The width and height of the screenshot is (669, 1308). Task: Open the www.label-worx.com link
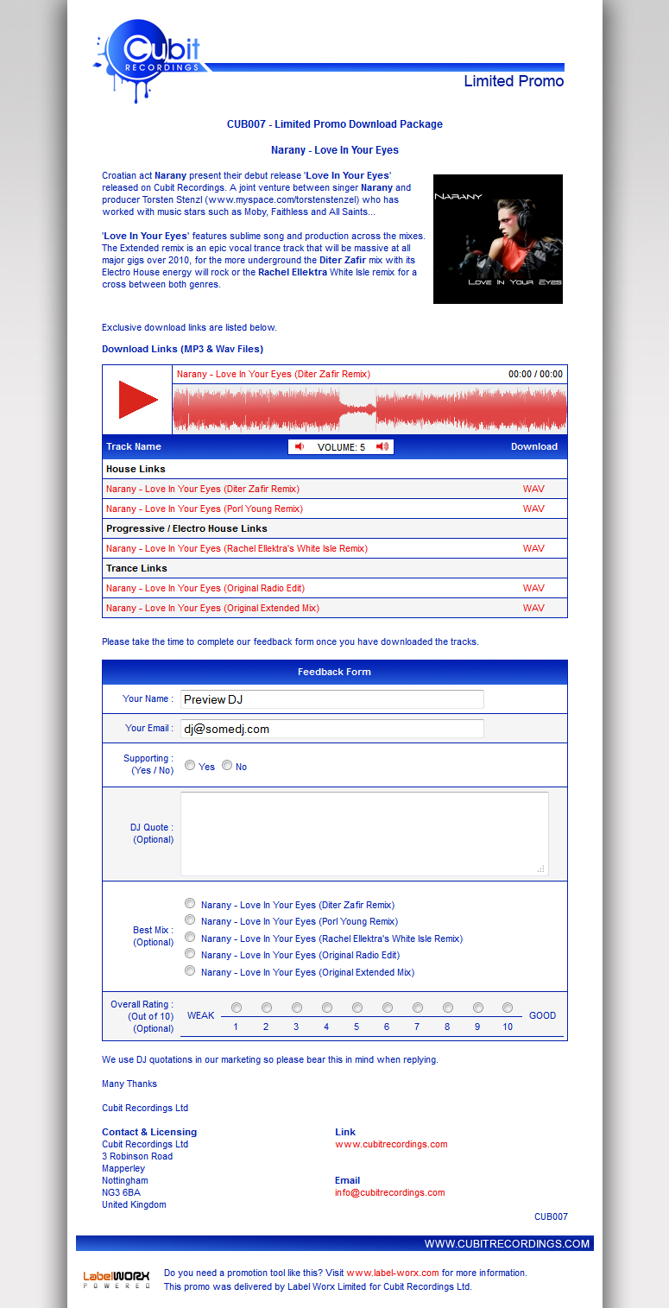click(x=393, y=1273)
